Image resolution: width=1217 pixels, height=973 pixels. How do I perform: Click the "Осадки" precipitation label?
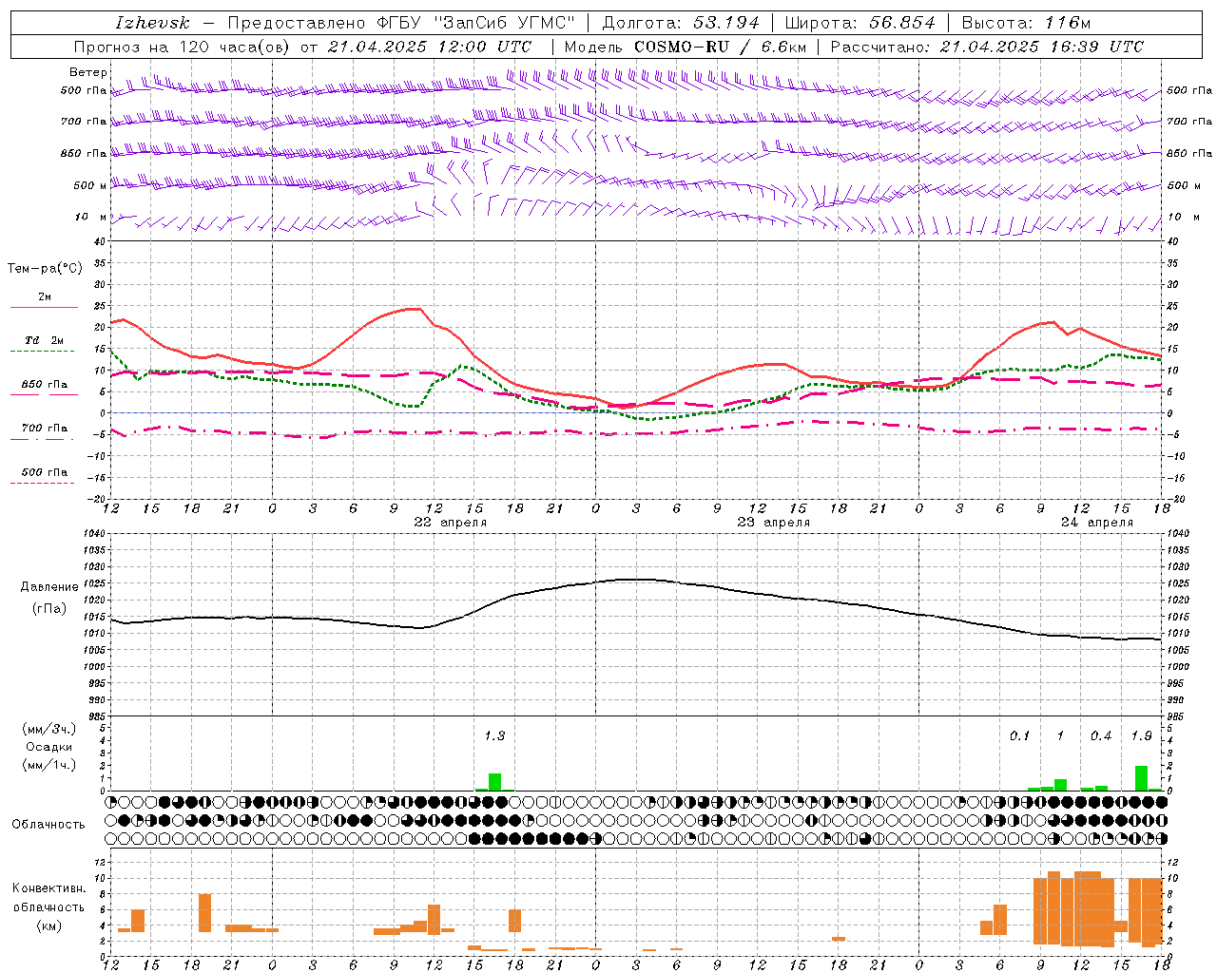(x=48, y=747)
